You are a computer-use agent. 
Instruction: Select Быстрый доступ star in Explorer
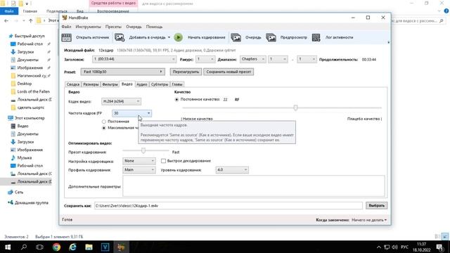pos(11,36)
